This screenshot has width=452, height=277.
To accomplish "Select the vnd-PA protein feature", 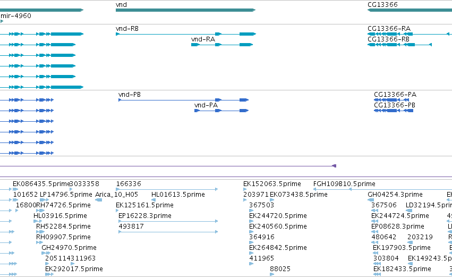I will (221, 111).
